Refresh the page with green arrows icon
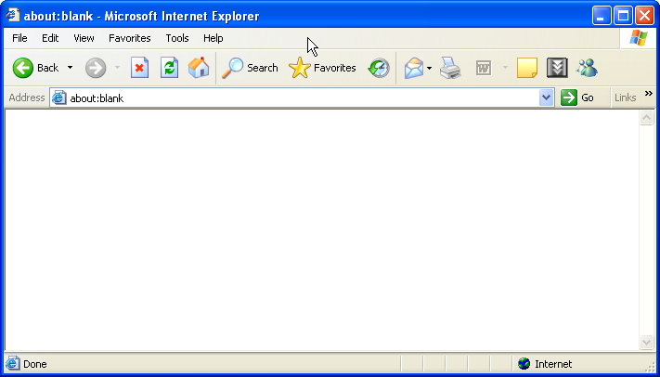Screen dimensions: 660x377 pos(169,68)
